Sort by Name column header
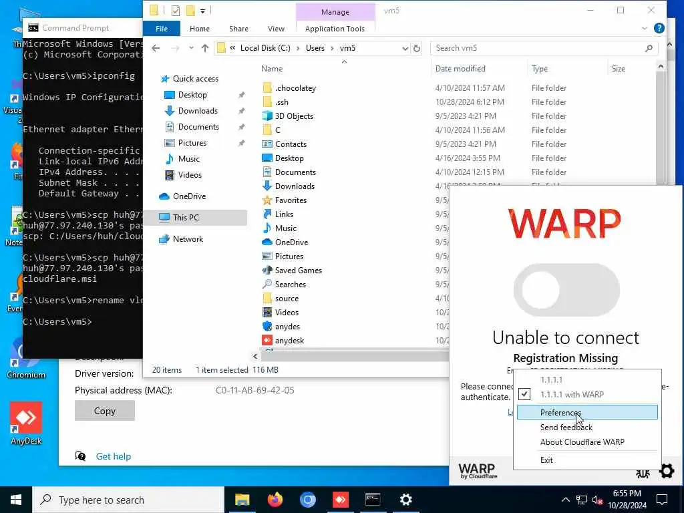Viewport: 684px width, 513px height. (x=272, y=69)
